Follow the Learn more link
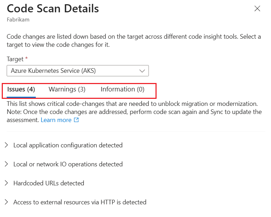This screenshot has width=271, height=217. pos(56,120)
